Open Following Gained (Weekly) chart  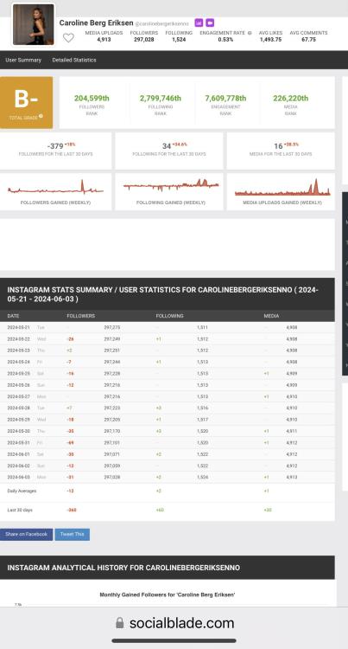(169, 191)
